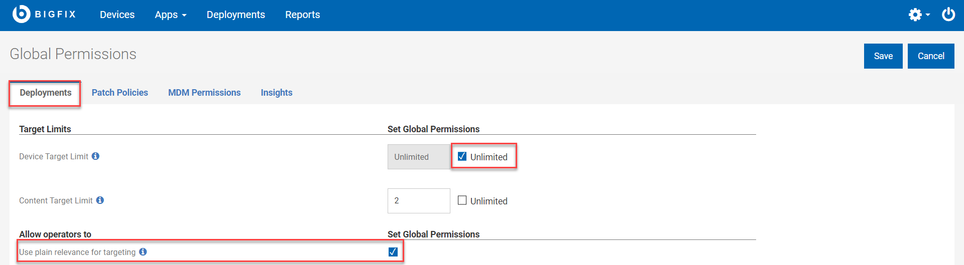Screen dimensions: 964x265
Task: Open the Devices page
Action: pyautogui.click(x=117, y=15)
